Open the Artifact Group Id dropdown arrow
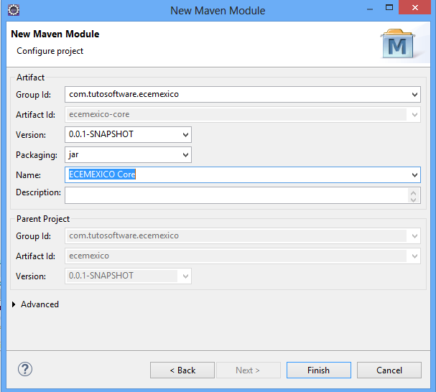 414,95
